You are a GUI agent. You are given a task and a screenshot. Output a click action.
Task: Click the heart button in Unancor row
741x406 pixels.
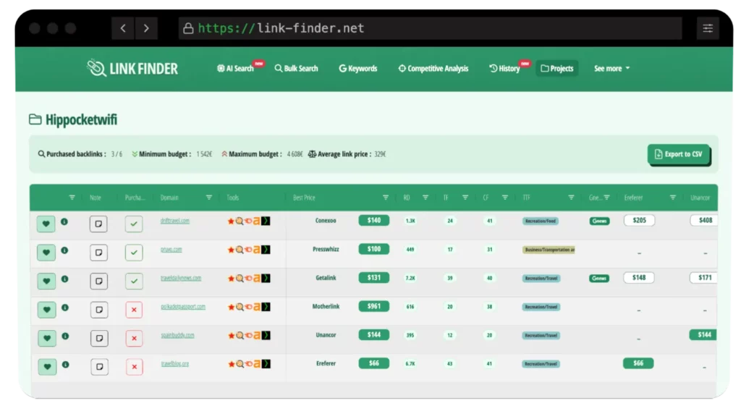coord(47,338)
